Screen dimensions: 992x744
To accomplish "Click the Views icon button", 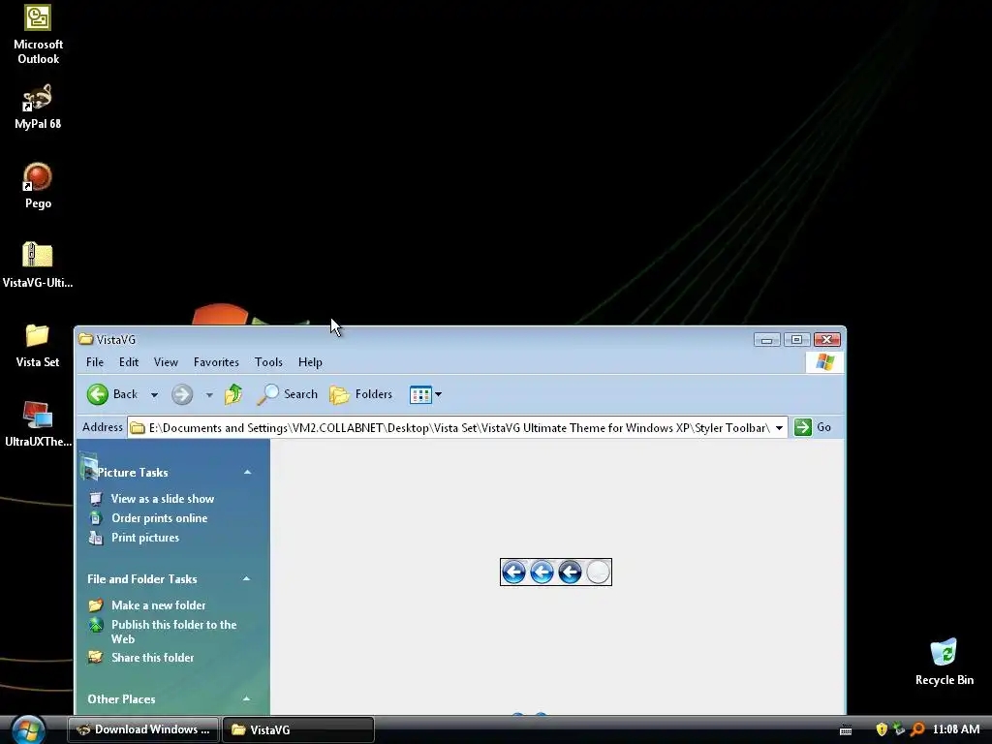I will 420,395.
